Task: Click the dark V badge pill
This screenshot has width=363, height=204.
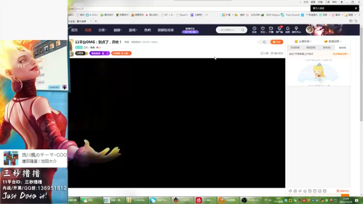Action: coord(81,53)
